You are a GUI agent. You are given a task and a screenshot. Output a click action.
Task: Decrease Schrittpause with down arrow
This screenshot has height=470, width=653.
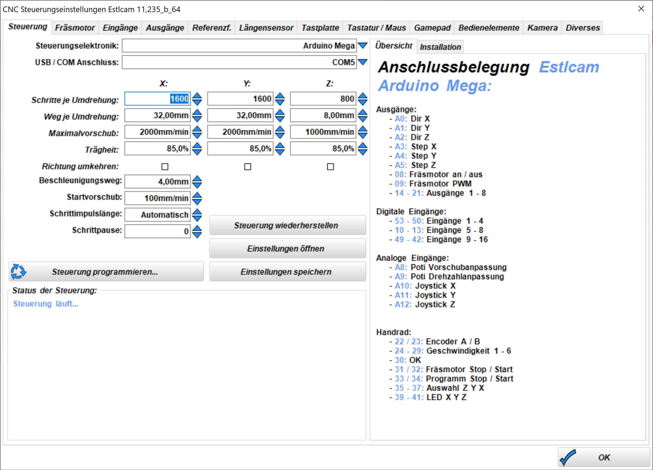click(x=197, y=235)
